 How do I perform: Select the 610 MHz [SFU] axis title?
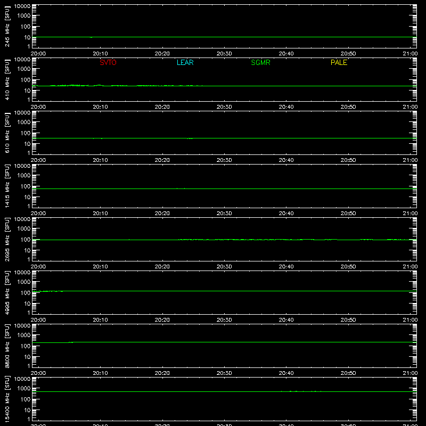point(7,133)
